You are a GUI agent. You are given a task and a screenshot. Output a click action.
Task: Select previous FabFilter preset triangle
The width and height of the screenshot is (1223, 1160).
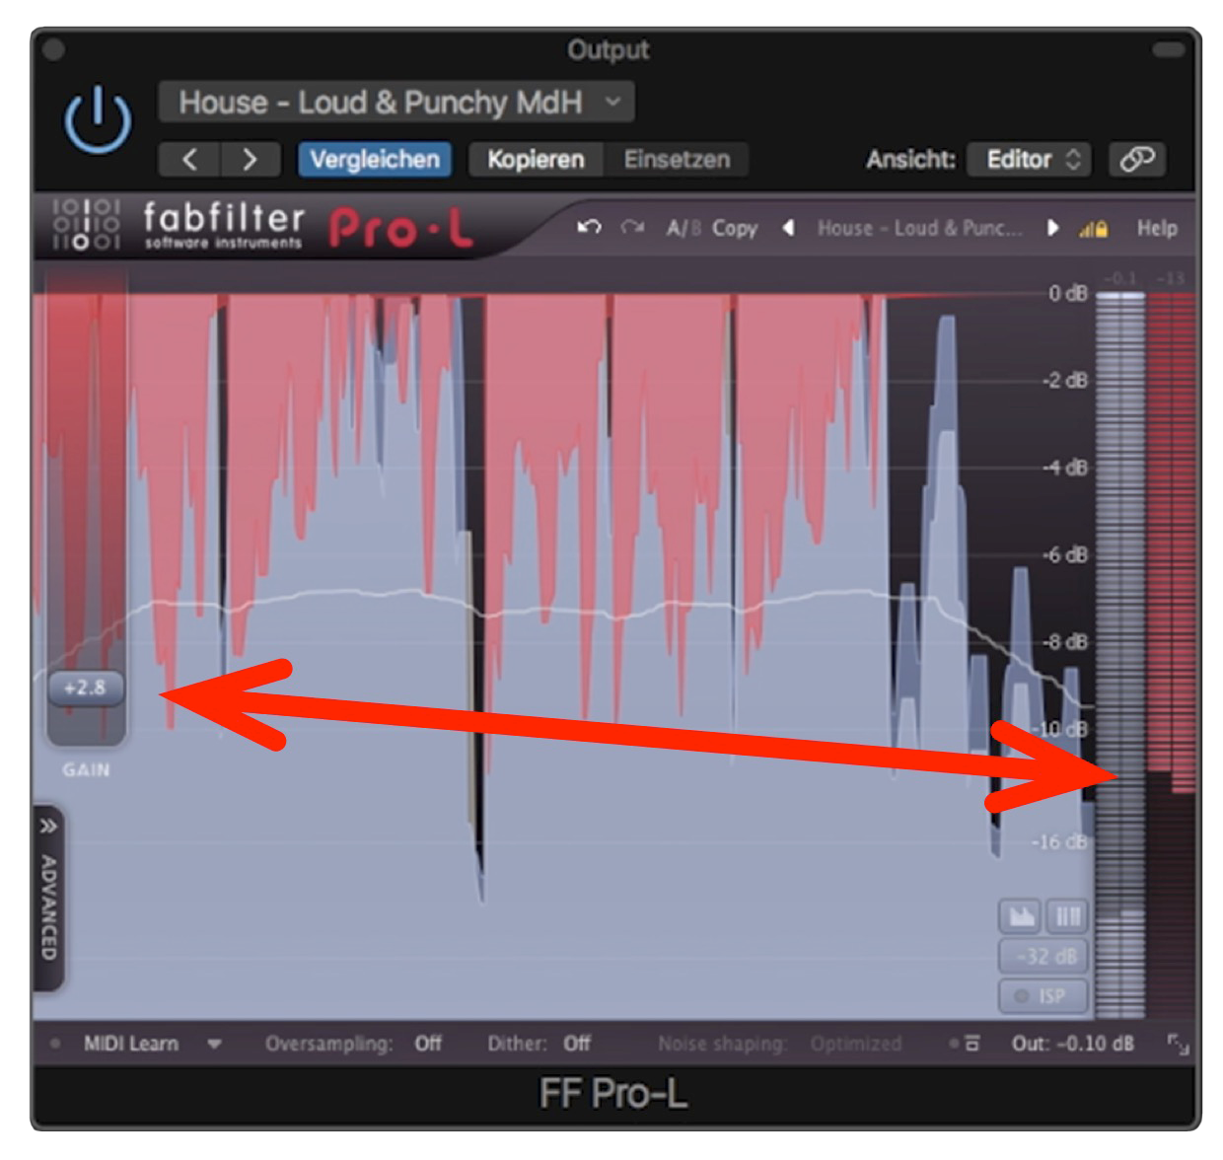point(788,228)
